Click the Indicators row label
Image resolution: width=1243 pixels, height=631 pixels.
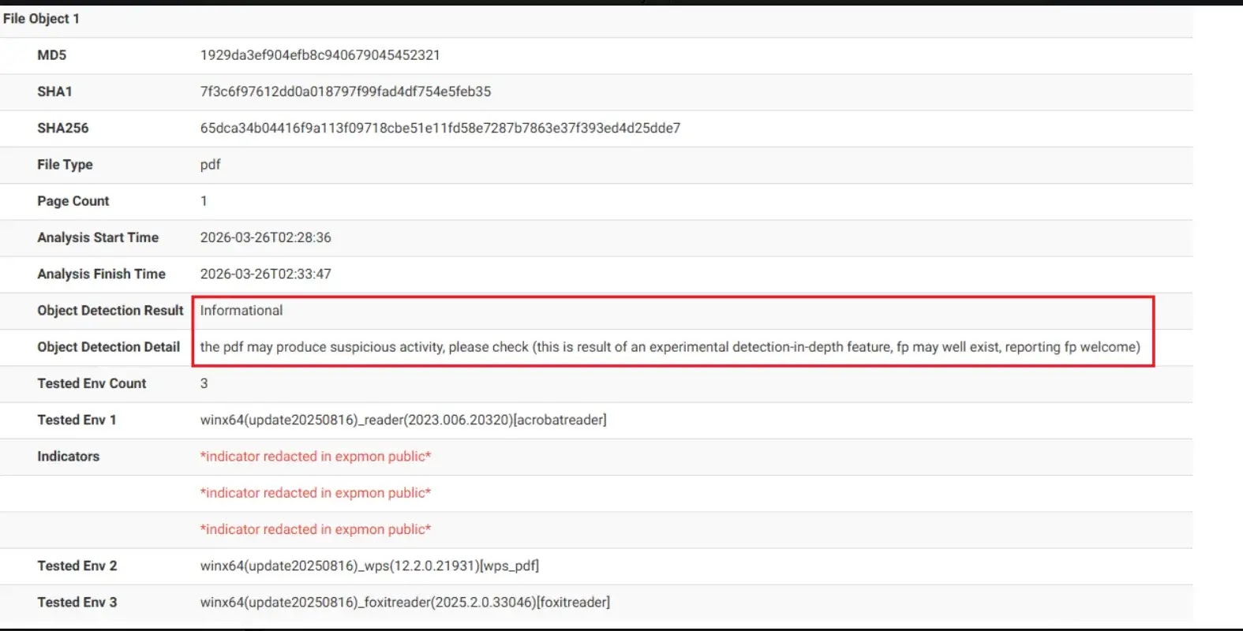tap(68, 457)
